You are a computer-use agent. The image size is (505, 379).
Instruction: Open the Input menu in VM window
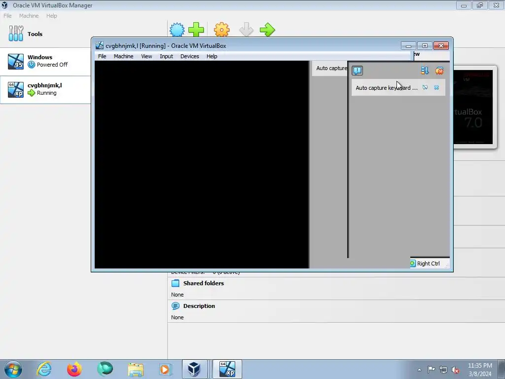(166, 56)
